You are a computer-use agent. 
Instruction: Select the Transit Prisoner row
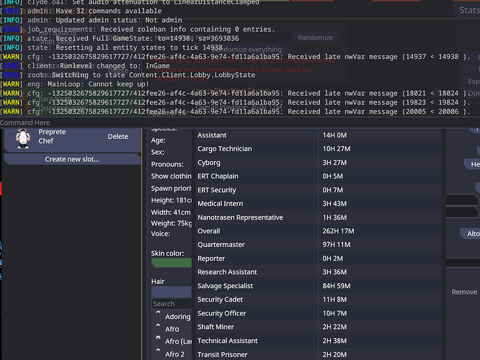(x=319, y=354)
